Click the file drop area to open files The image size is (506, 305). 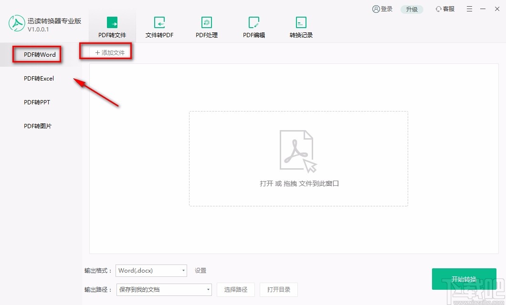pyautogui.click(x=298, y=159)
